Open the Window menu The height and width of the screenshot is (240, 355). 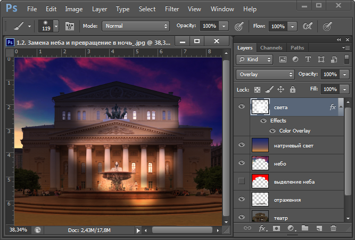pyautogui.click(x=222, y=9)
